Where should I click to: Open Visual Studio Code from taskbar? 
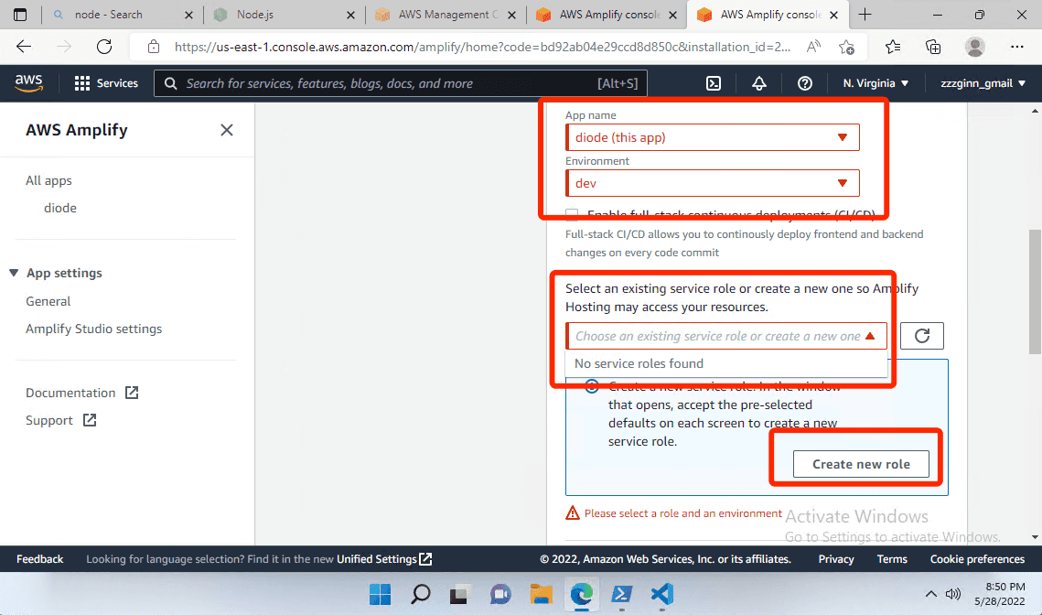[662, 594]
